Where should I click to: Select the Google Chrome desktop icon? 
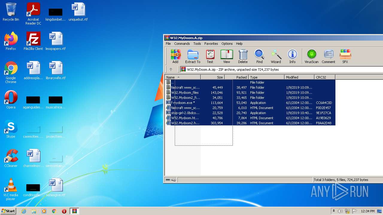point(11,72)
